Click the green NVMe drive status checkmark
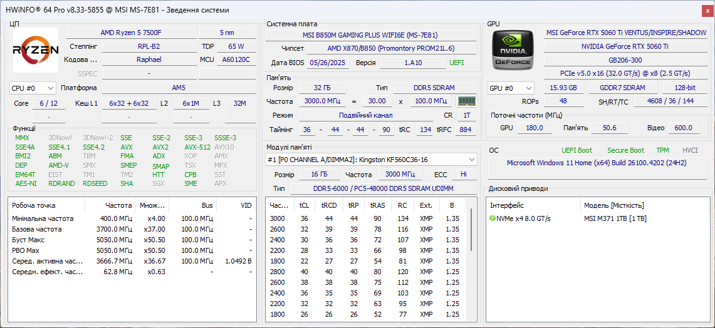The height and width of the screenshot is (328, 715). [493, 218]
